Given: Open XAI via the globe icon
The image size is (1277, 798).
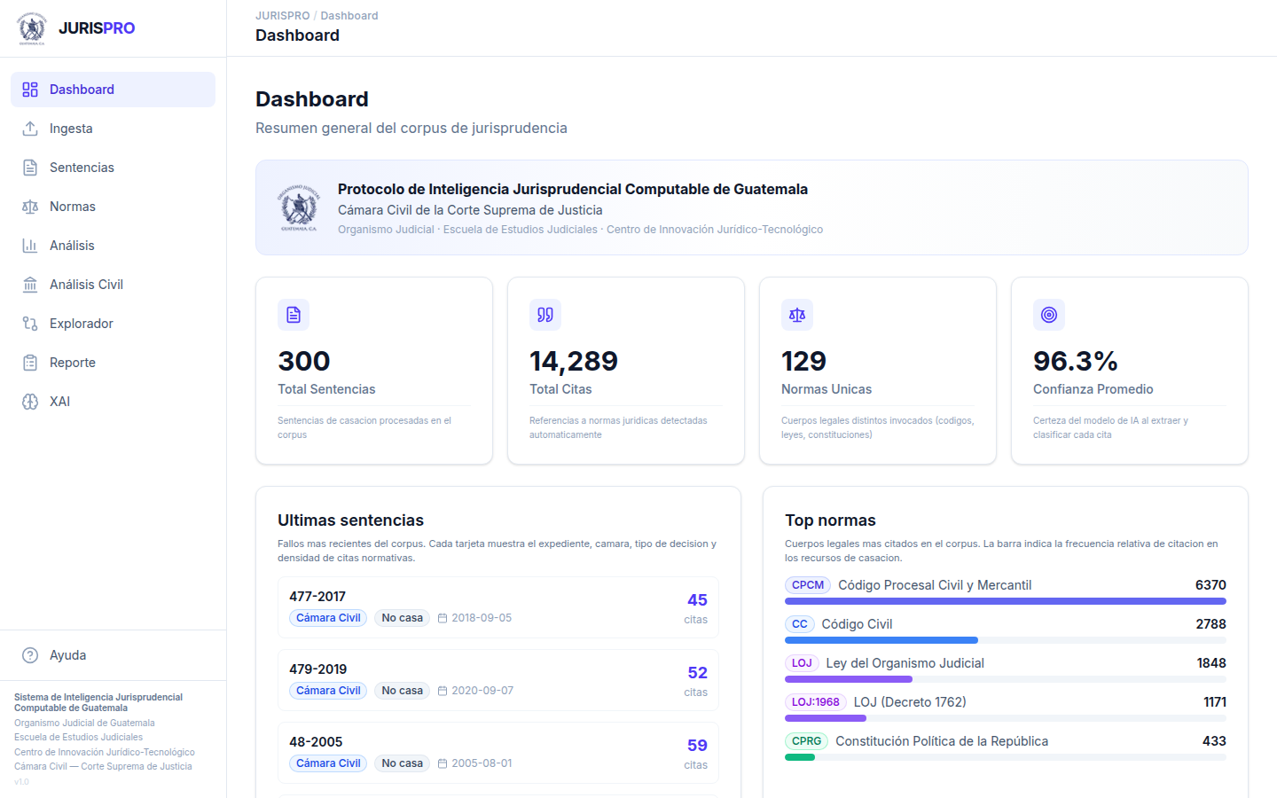Looking at the screenshot, I should 27,401.
